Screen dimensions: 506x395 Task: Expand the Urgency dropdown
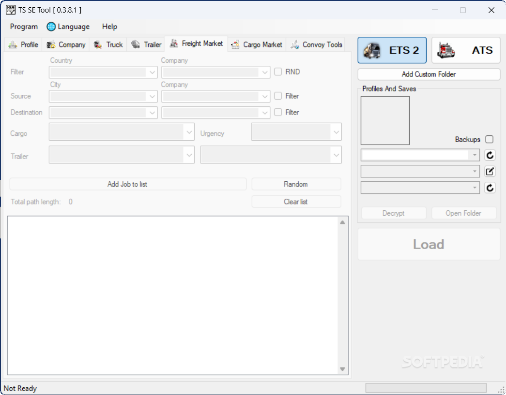(x=296, y=132)
